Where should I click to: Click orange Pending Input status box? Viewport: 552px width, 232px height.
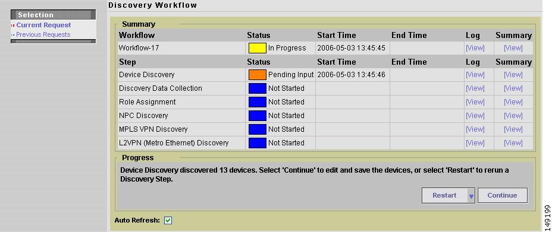click(258, 75)
